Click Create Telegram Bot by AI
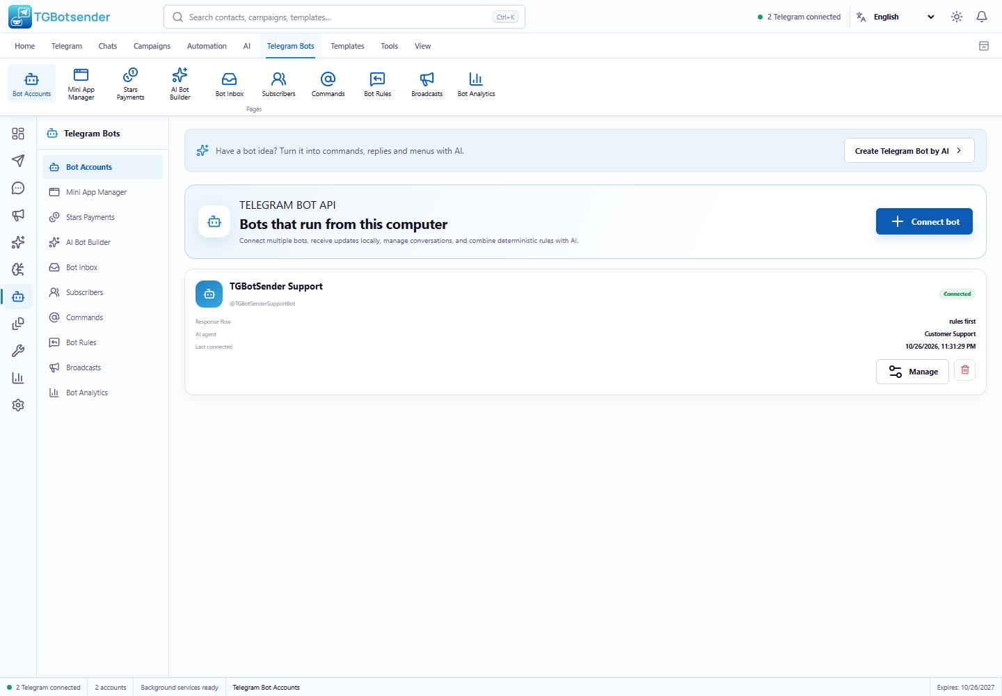 [x=909, y=151]
